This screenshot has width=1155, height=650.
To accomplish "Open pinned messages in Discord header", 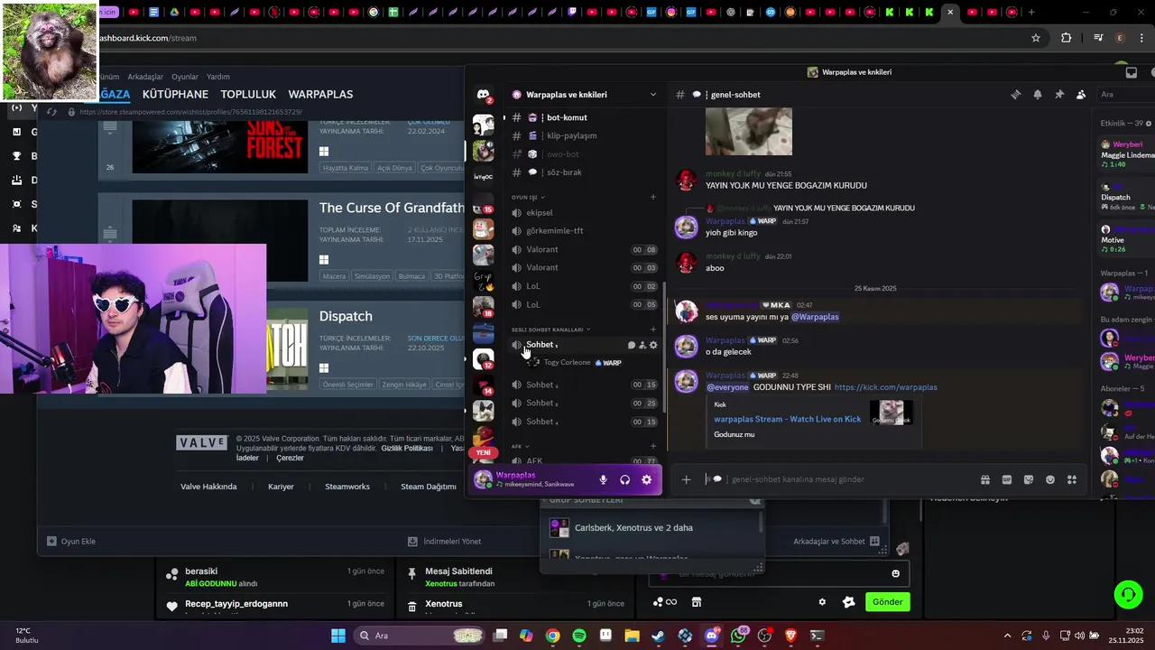I will (1059, 95).
